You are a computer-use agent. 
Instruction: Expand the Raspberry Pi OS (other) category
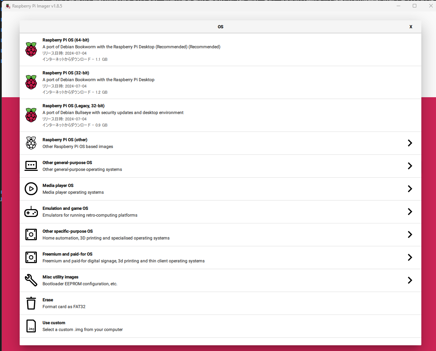410,143
